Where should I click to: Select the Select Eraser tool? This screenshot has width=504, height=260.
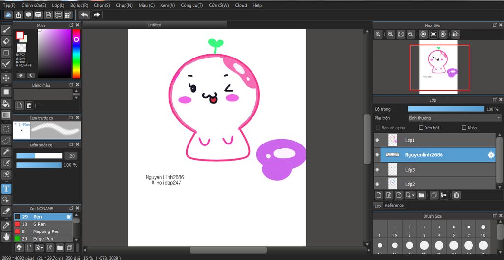6,174
